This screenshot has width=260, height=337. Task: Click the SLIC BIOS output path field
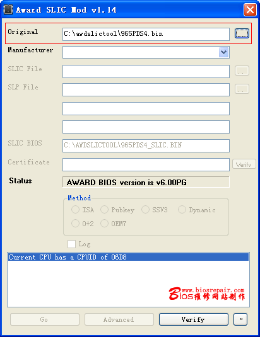click(x=146, y=146)
